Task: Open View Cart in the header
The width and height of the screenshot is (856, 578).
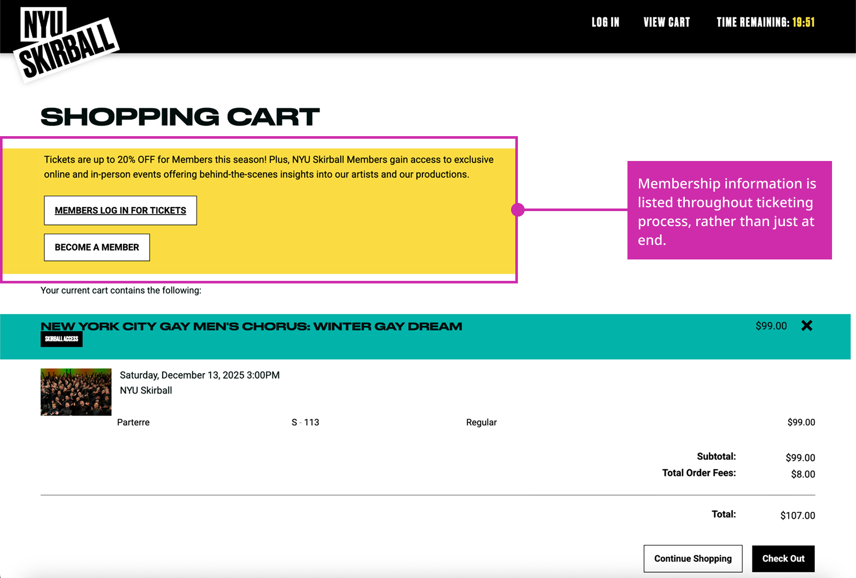Action: coord(666,22)
